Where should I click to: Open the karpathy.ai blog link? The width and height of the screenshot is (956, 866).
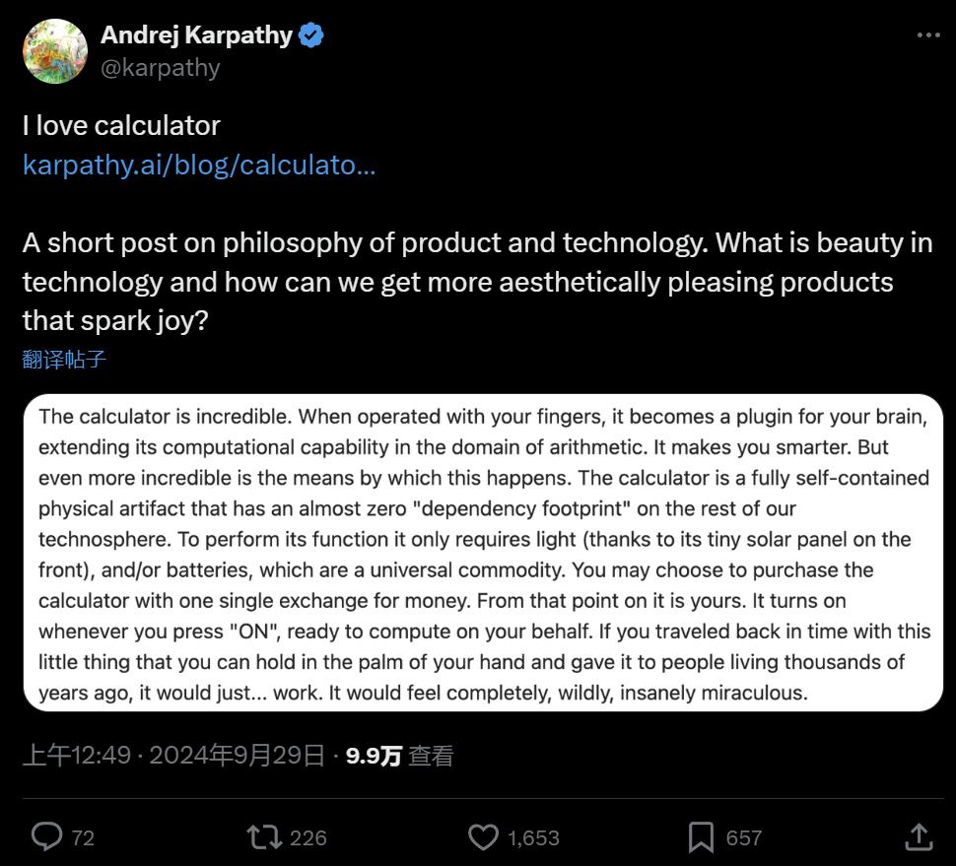(x=199, y=165)
